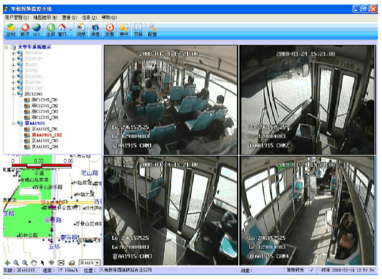
Task: Select the red 京AA1915_CH2 channel
Action: [47, 135]
